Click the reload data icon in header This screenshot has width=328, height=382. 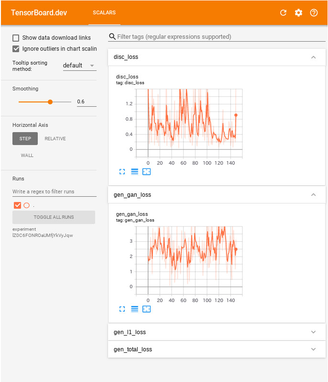click(283, 12)
